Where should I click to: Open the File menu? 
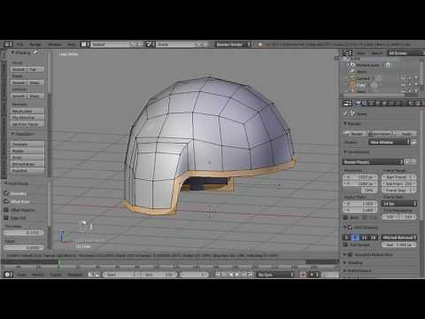click(19, 44)
